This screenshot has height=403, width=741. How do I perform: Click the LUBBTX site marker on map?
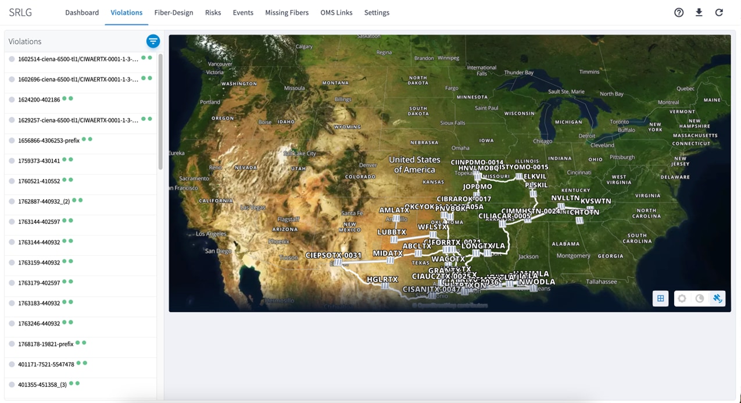[x=394, y=240]
